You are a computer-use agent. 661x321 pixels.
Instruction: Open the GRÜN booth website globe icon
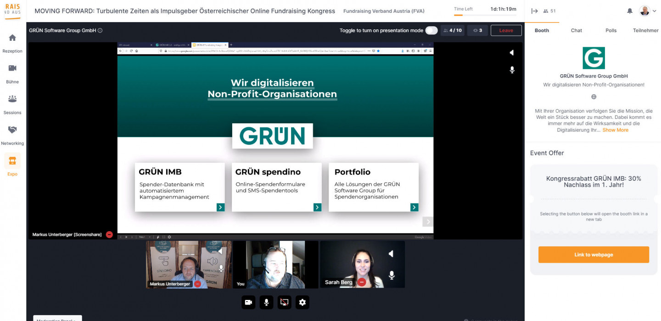[594, 97]
